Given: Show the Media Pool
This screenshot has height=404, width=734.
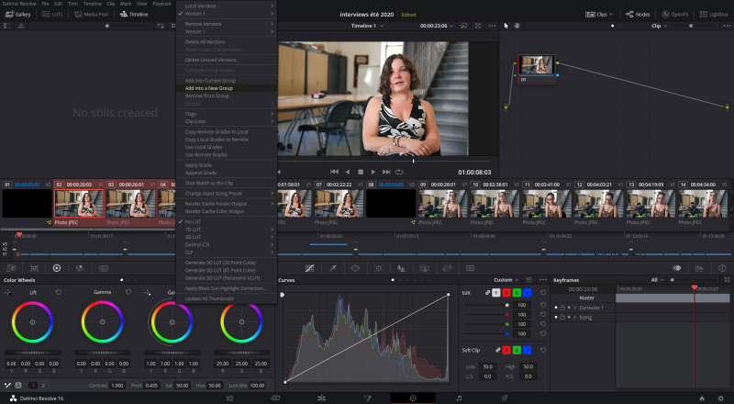Looking at the screenshot, I should click(92, 15).
